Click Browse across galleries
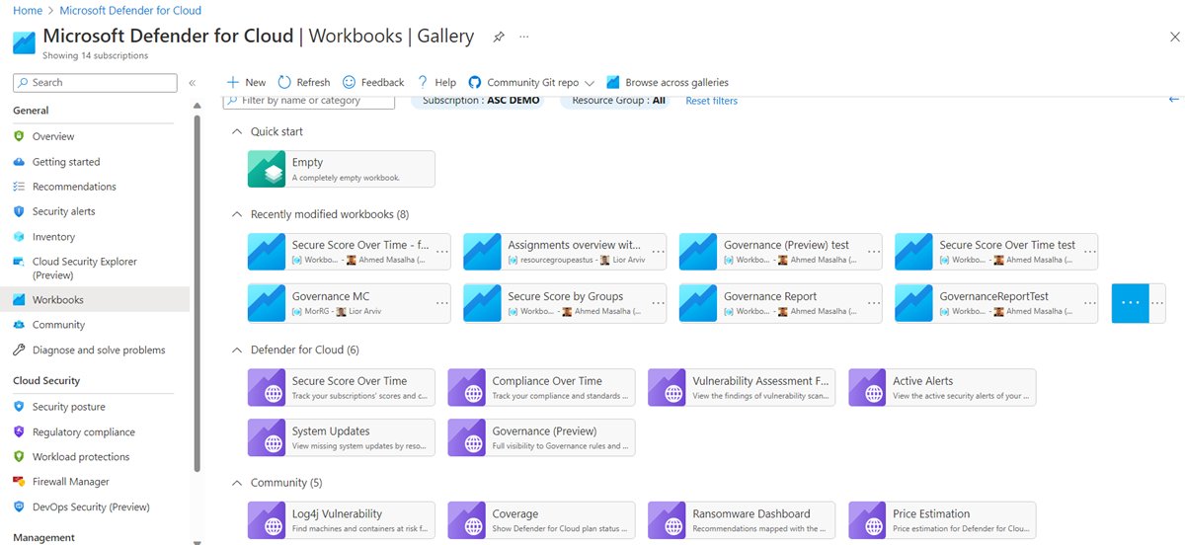This screenshot has height=545, width=1185. 668,83
